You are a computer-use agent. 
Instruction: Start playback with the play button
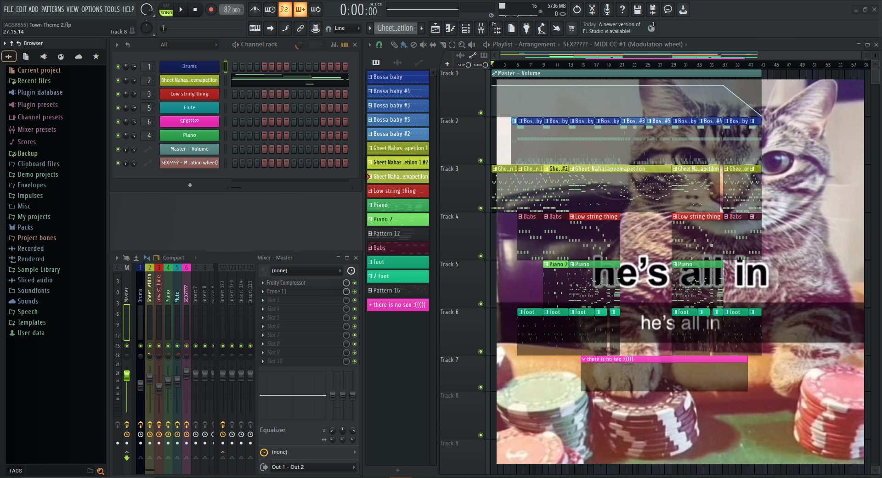pos(181,9)
